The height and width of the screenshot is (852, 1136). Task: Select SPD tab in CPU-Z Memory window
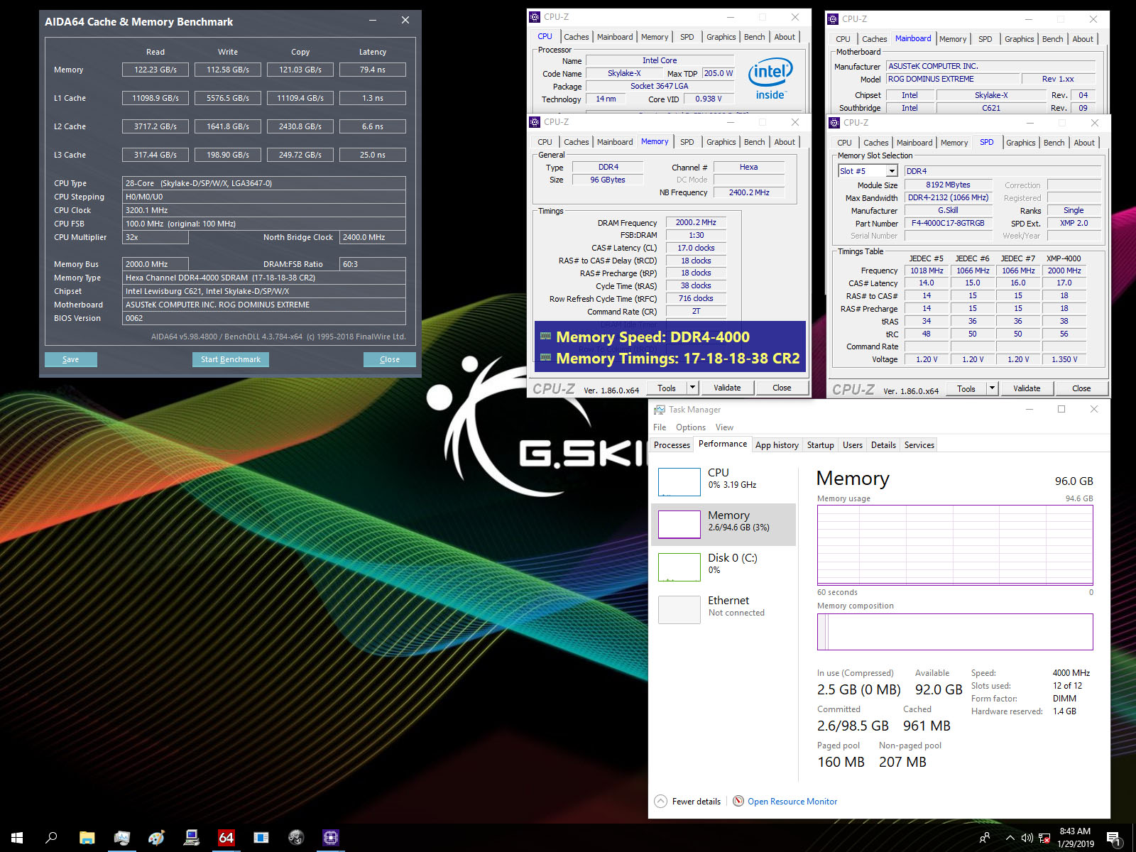[x=687, y=142]
